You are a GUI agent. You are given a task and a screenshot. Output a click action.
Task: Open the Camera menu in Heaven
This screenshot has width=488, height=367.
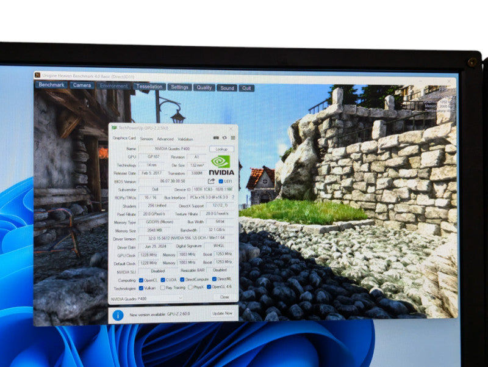pyautogui.click(x=82, y=85)
